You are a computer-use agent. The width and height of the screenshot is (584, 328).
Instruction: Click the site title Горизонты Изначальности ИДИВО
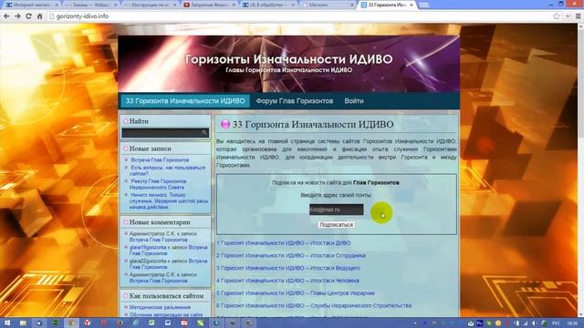[x=288, y=59]
